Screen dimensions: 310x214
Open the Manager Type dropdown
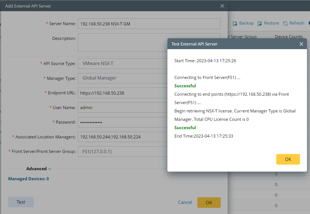[x=123, y=78]
